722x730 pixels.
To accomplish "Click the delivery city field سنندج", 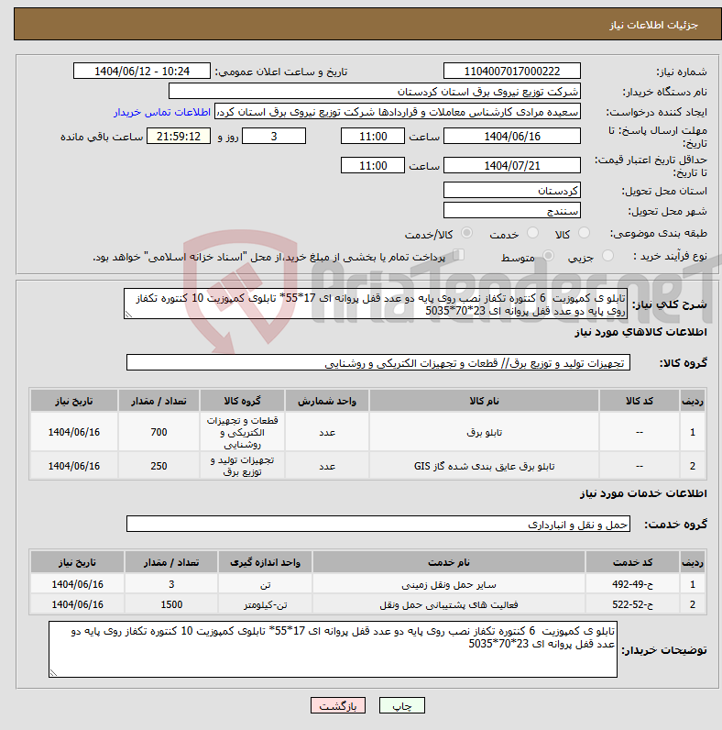I will point(512,210).
